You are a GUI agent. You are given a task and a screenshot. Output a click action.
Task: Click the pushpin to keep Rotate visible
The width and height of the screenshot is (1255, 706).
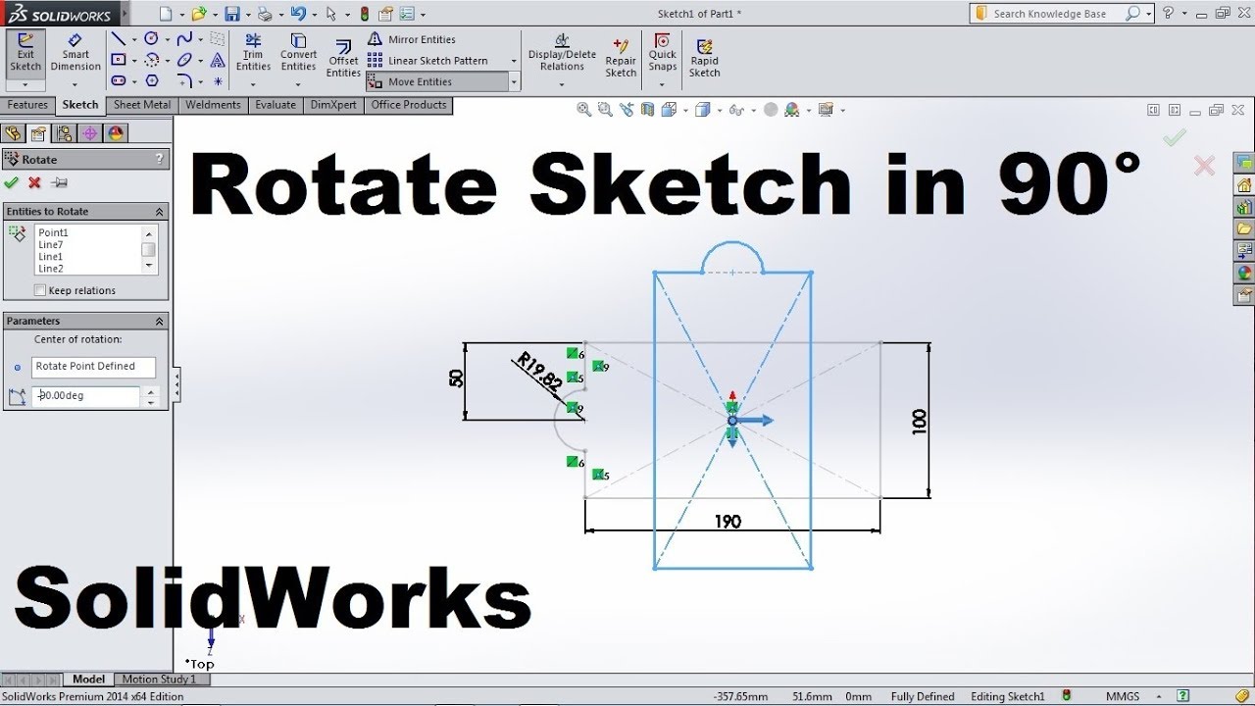(59, 182)
